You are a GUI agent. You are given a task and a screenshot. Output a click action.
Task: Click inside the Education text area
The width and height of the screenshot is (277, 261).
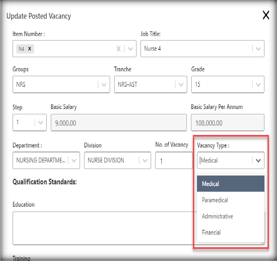[102, 228]
